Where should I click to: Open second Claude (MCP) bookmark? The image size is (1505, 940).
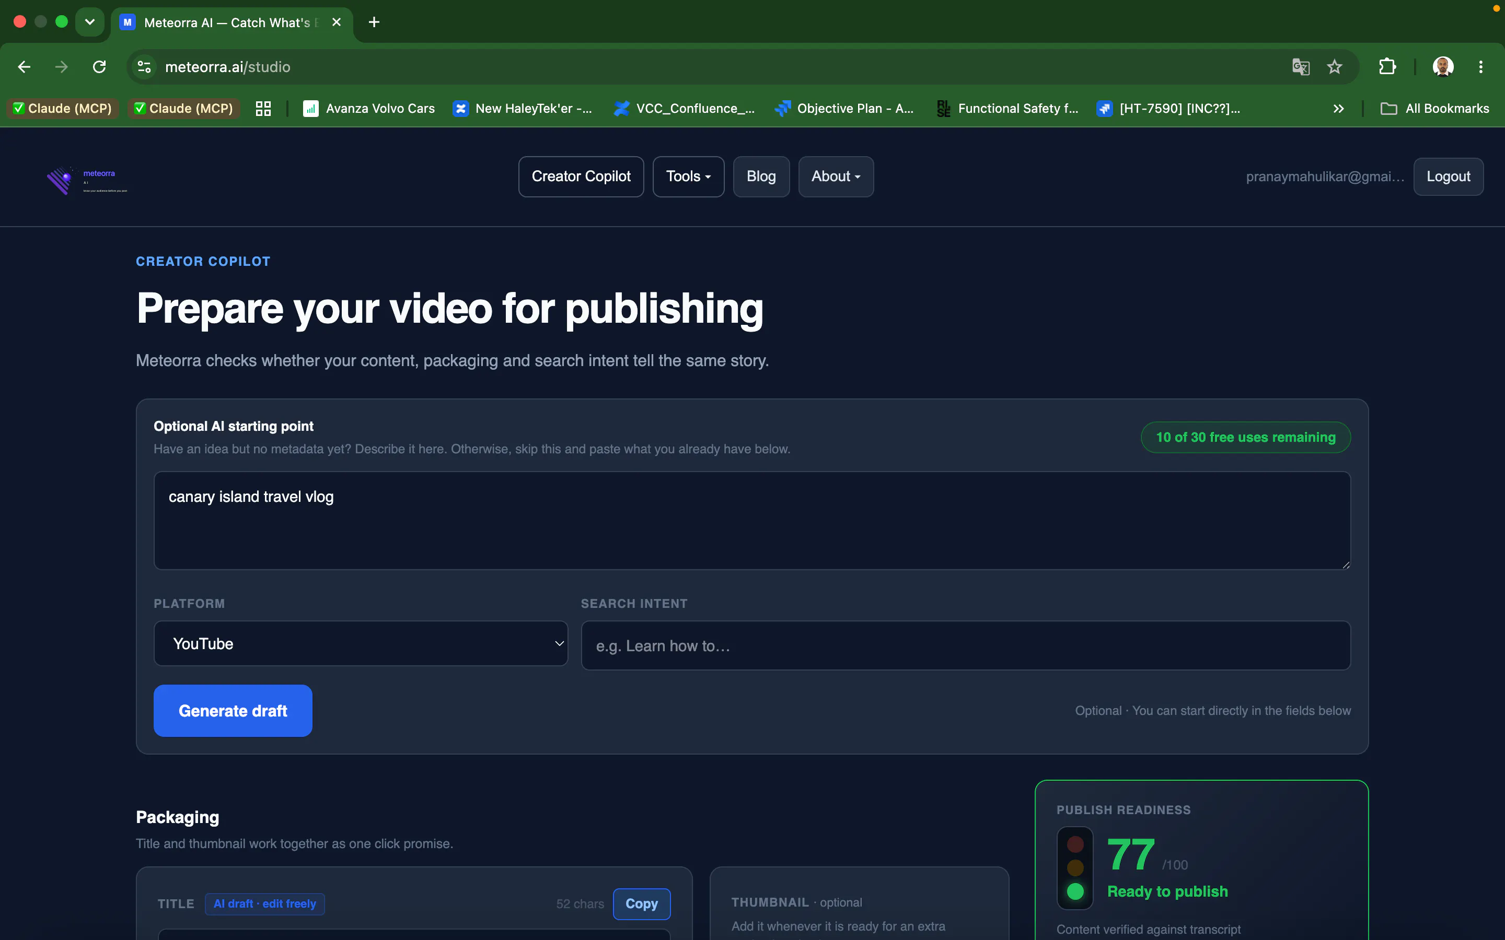pyautogui.click(x=184, y=108)
